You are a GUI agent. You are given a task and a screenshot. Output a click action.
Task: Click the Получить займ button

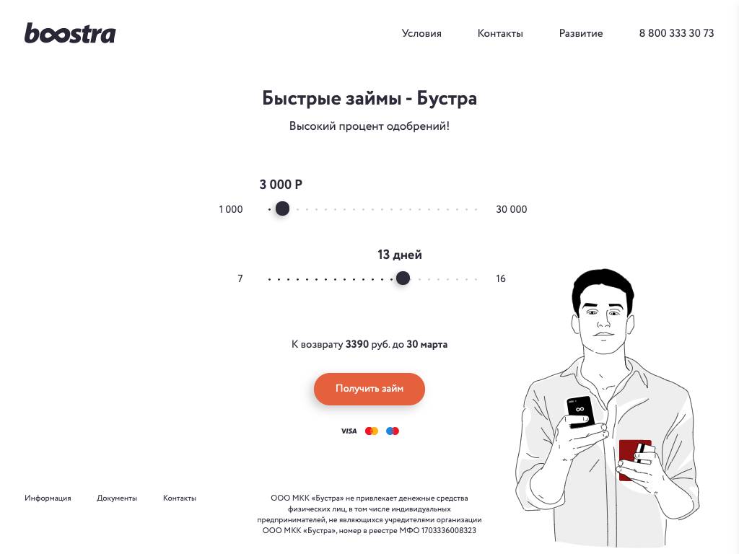369,389
